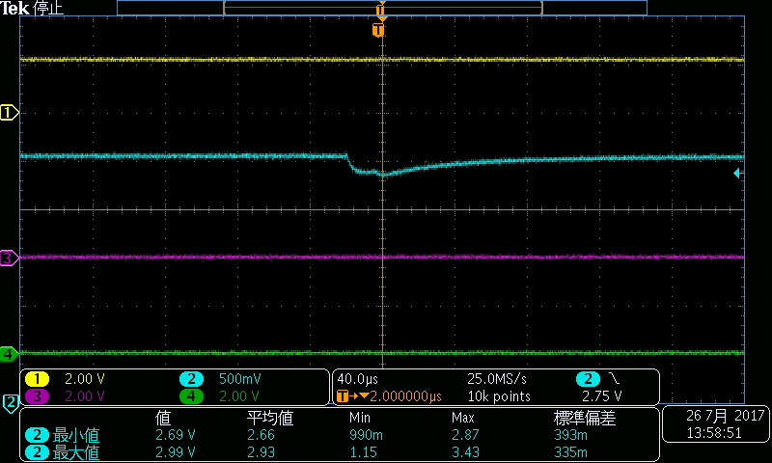This screenshot has width=772, height=463.
Task: Click the 25.0MS/s sample rate readout
Action: (497, 379)
